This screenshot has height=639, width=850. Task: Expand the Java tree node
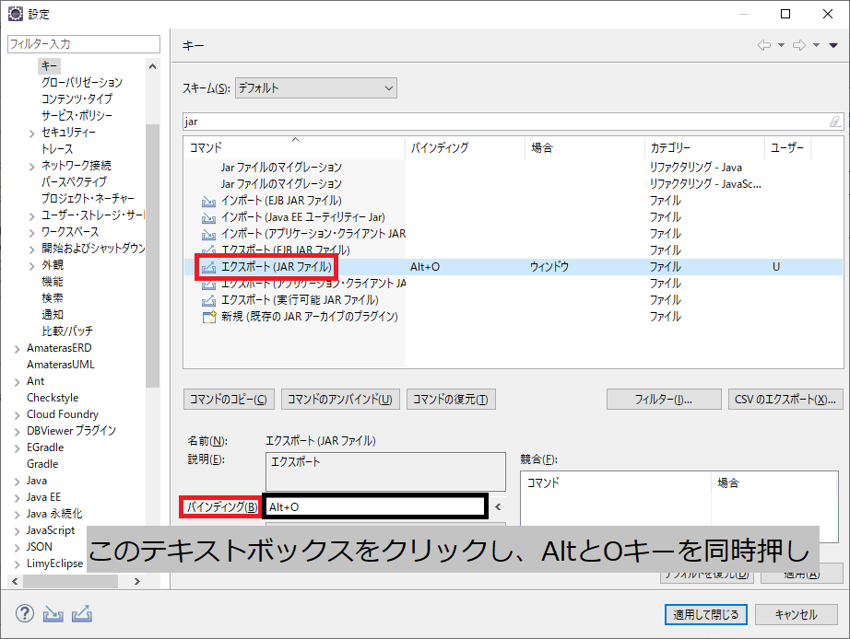point(18,481)
